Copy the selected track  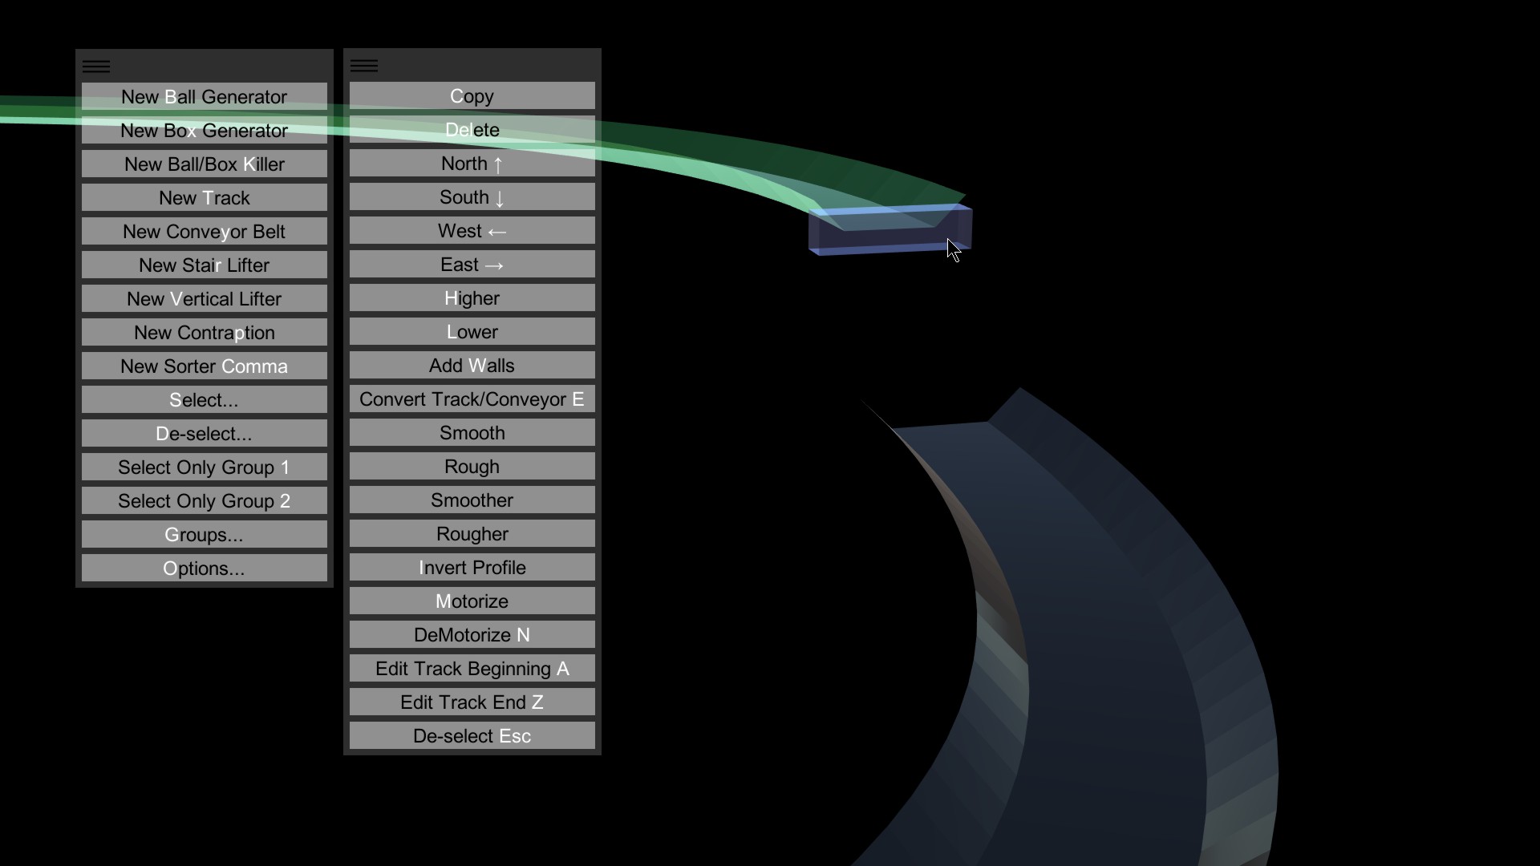tap(472, 96)
